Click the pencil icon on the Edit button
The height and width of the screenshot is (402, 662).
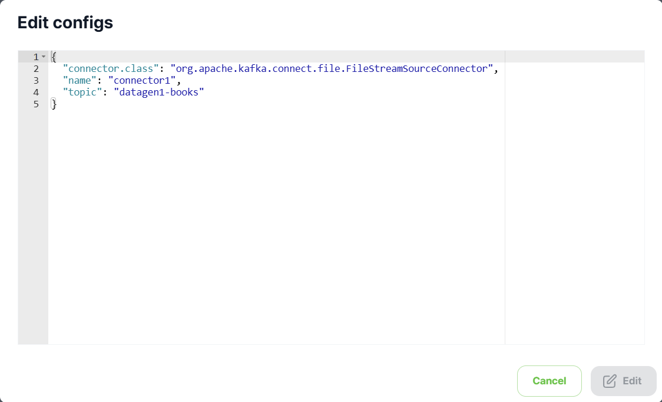click(x=609, y=381)
